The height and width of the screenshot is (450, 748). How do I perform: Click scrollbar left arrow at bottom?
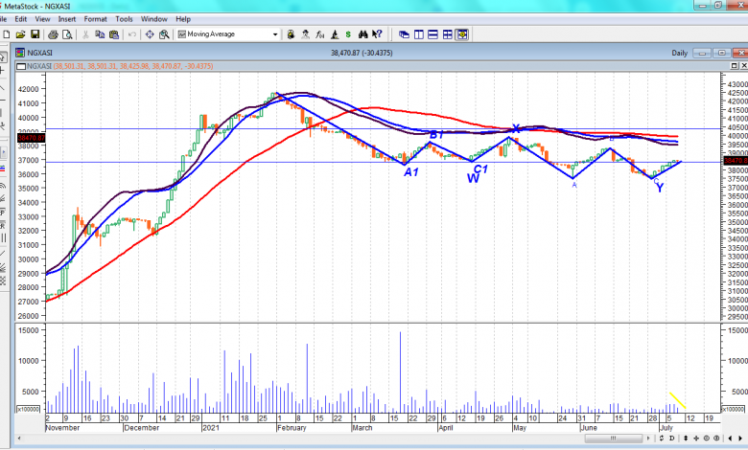click(19, 439)
